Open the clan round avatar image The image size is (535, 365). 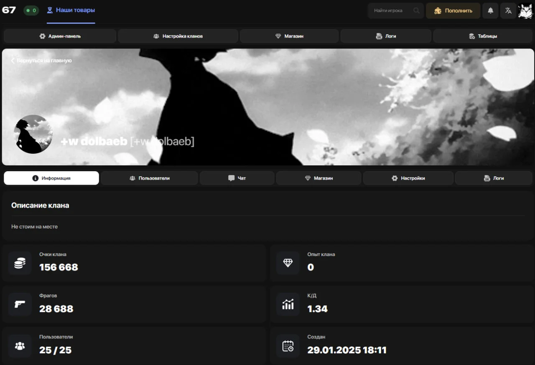(33, 134)
